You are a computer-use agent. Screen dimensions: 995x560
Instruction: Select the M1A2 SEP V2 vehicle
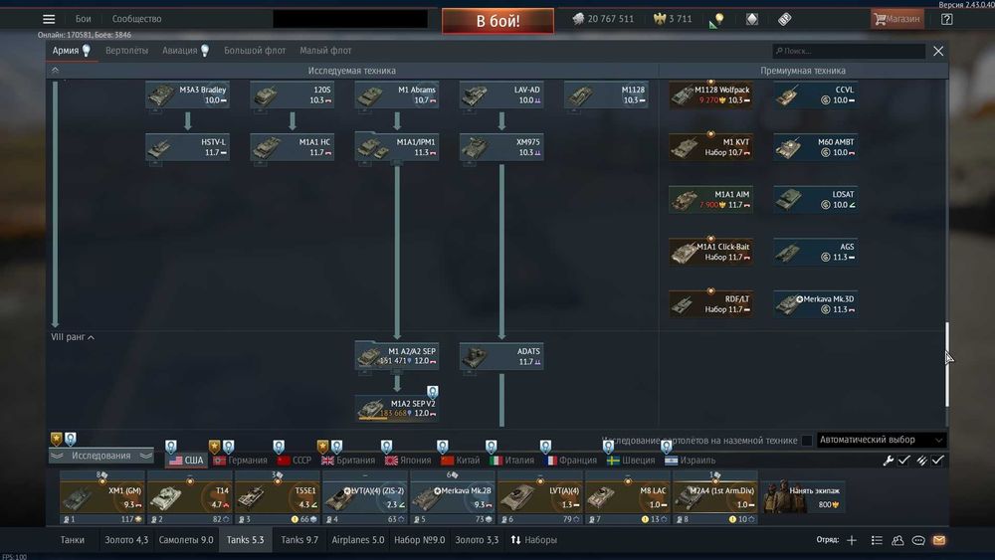click(397, 408)
